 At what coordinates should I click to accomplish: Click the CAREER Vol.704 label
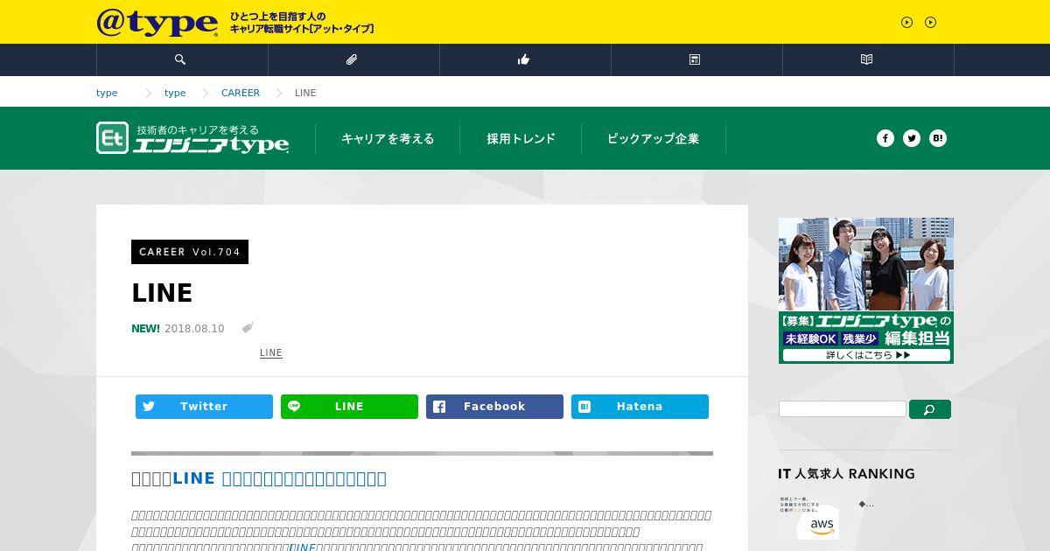coord(190,252)
